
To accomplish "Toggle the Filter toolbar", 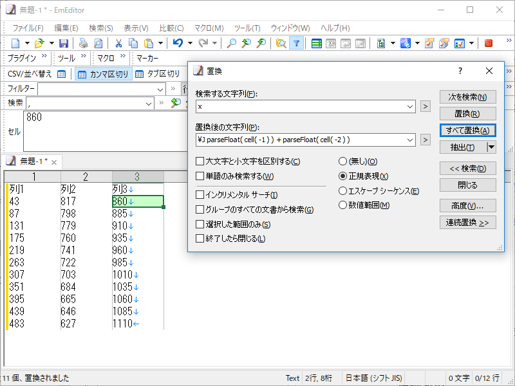I will (x=295, y=43).
